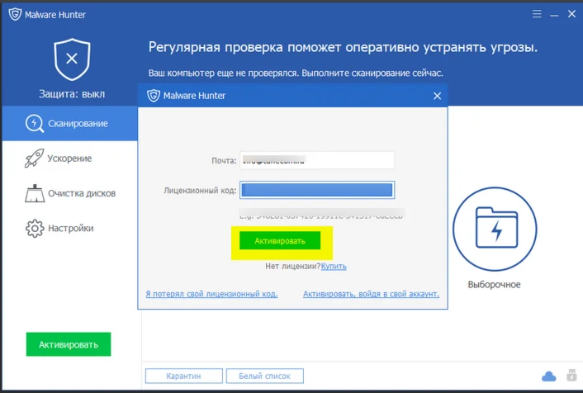Image resolution: width=583 pixels, height=393 pixels.
Task: Select the Сканирование tab
Action: coord(70,123)
